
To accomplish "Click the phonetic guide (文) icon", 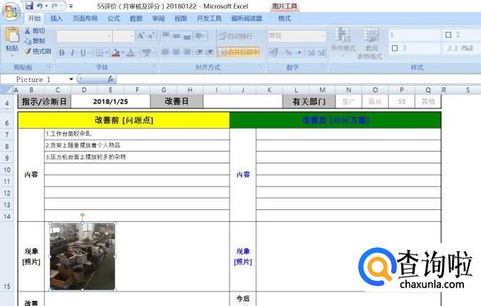I will 147,52.
